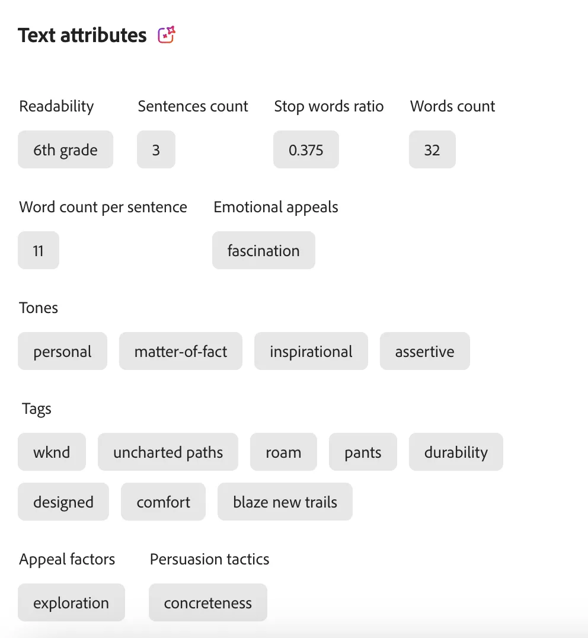The width and height of the screenshot is (588, 638).
Task: Select the uncharted paths tag
Action: (168, 452)
